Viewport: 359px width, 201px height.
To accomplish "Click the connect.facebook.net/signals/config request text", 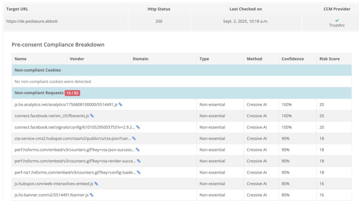I will pyautogui.click(x=75, y=127).
